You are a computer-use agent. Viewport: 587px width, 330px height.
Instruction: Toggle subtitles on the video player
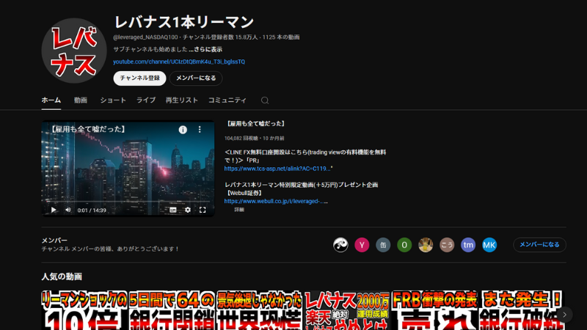tap(172, 210)
